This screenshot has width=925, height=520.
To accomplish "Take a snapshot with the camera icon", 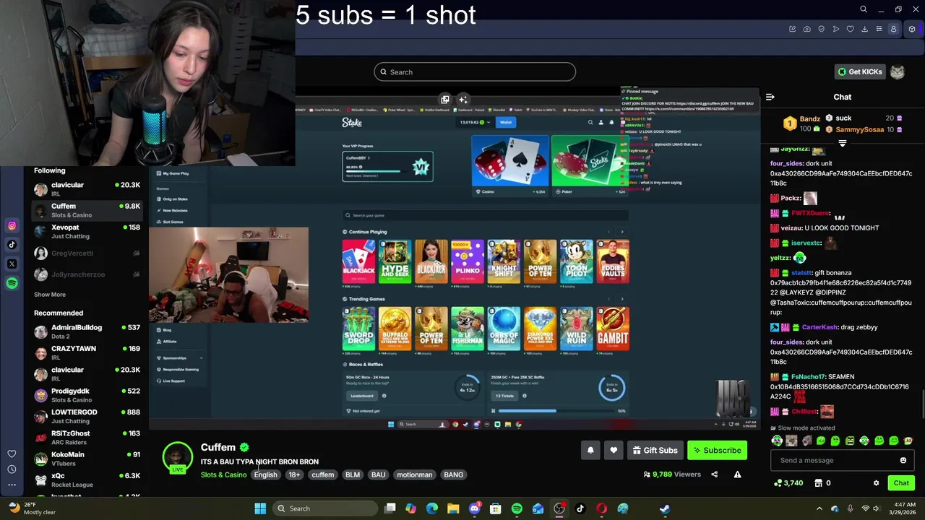I will click(807, 29).
